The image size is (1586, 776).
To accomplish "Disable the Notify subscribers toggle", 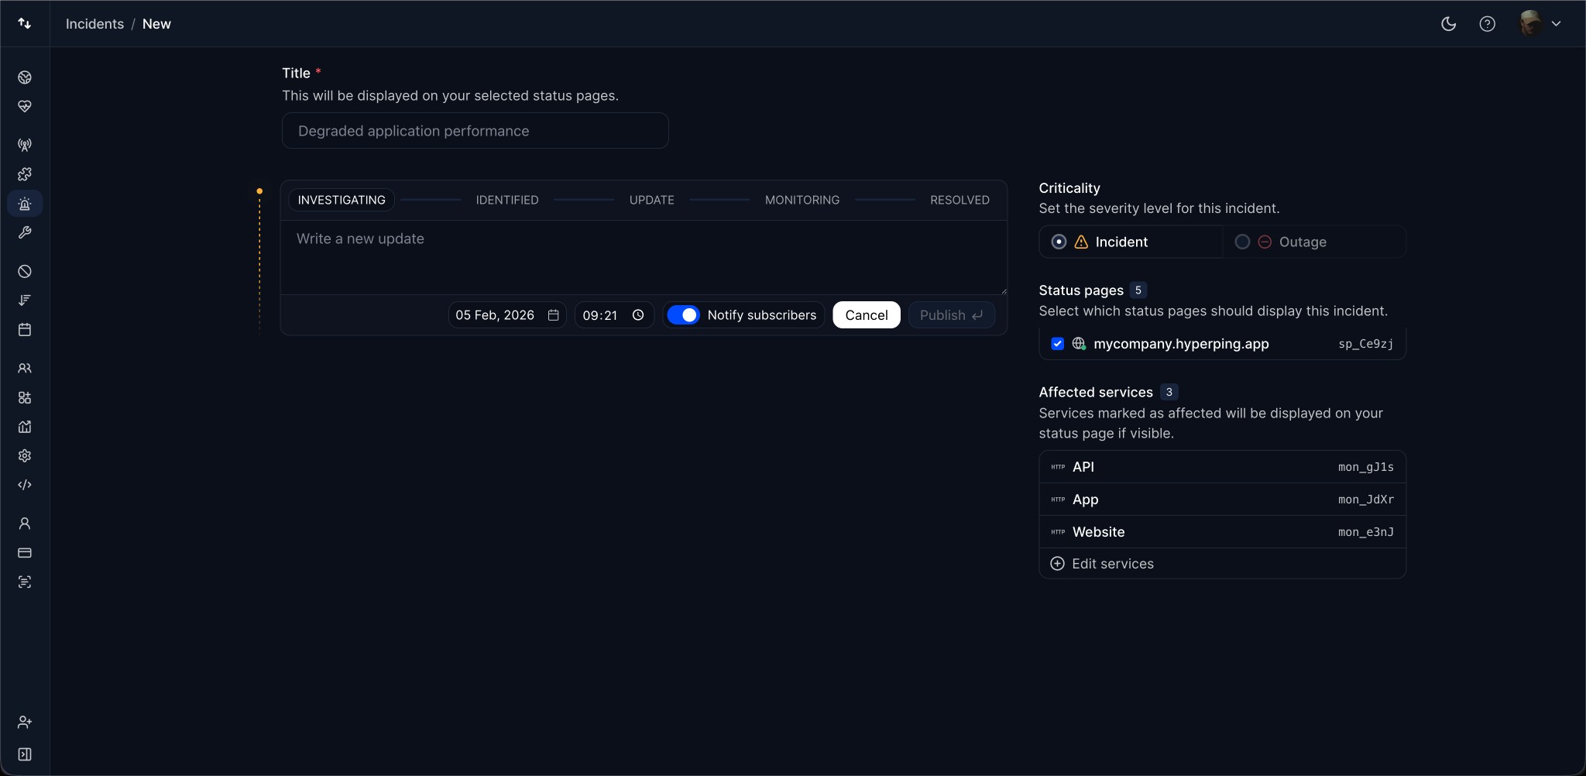I will 685,314.
